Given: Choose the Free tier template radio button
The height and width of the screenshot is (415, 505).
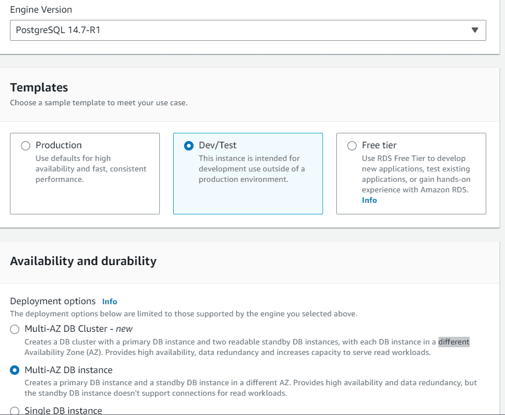Looking at the screenshot, I should coord(352,146).
